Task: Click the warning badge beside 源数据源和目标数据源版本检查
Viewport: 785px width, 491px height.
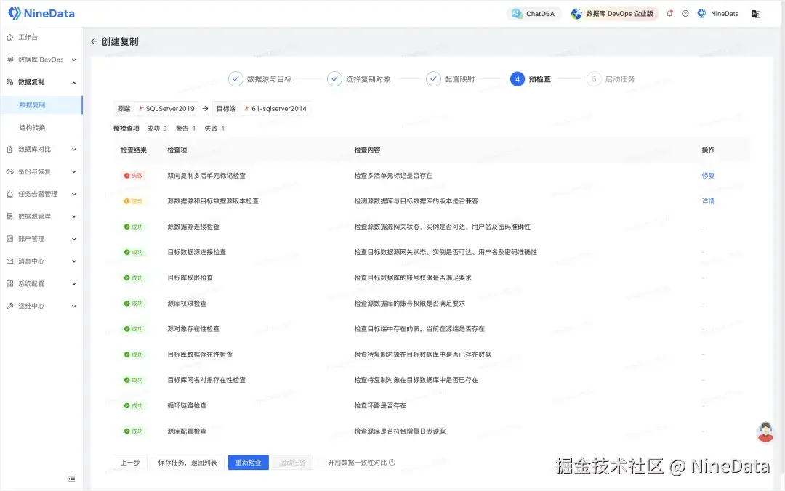Action: [134, 200]
